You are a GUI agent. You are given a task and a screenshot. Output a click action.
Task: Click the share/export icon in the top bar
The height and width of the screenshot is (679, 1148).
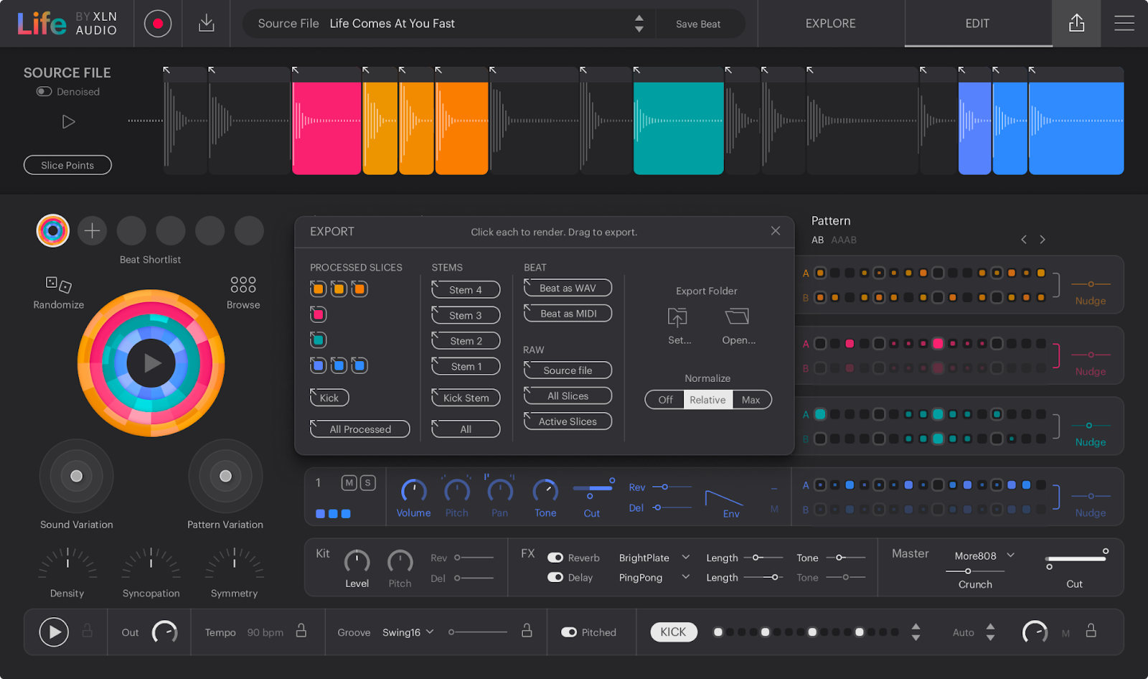click(1076, 22)
